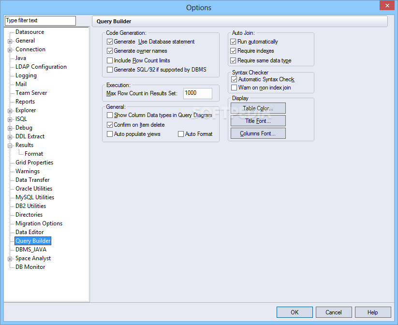Select Format under Results

tap(34, 154)
